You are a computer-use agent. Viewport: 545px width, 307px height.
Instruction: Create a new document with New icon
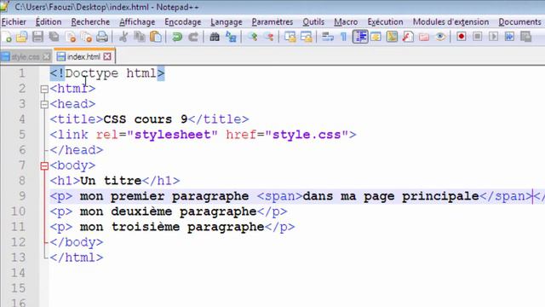[x=7, y=37]
